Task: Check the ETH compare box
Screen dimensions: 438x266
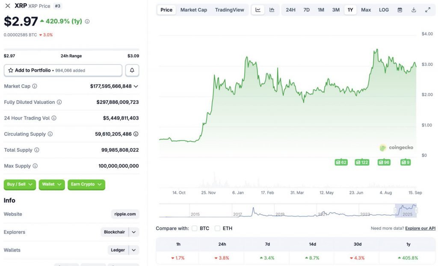Action: coord(218,228)
